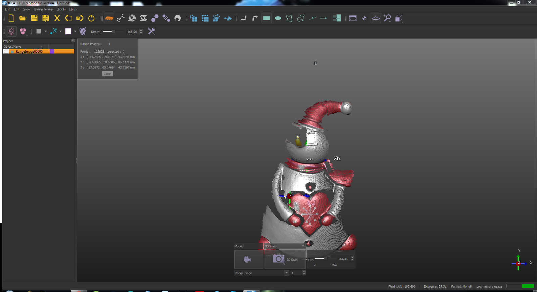Open the Range Image menu
The image size is (537, 292).
pyautogui.click(x=44, y=9)
